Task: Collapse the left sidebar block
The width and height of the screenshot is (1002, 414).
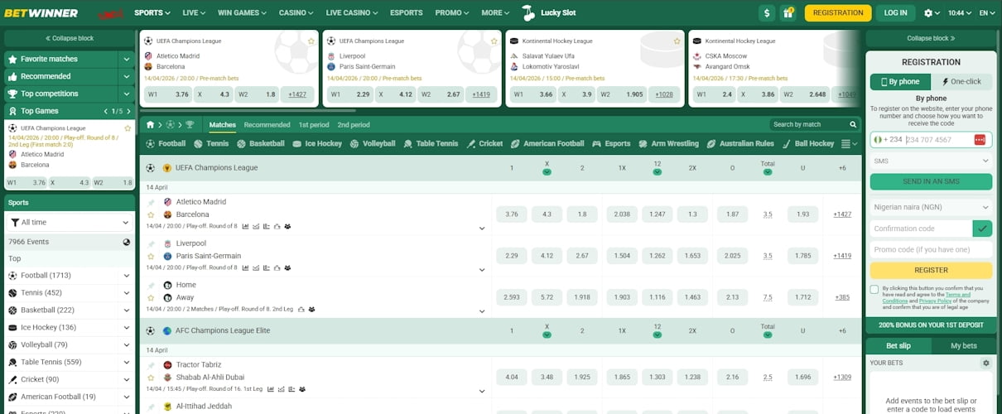Action: pyautogui.click(x=70, y=38)
